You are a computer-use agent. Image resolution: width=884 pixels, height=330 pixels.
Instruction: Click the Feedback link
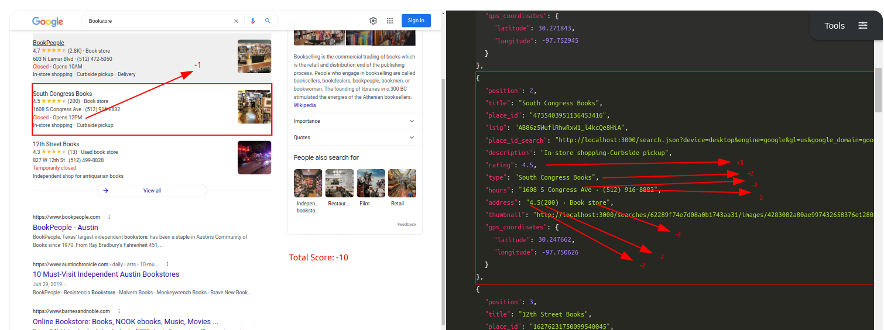click(x=407, y=224)
